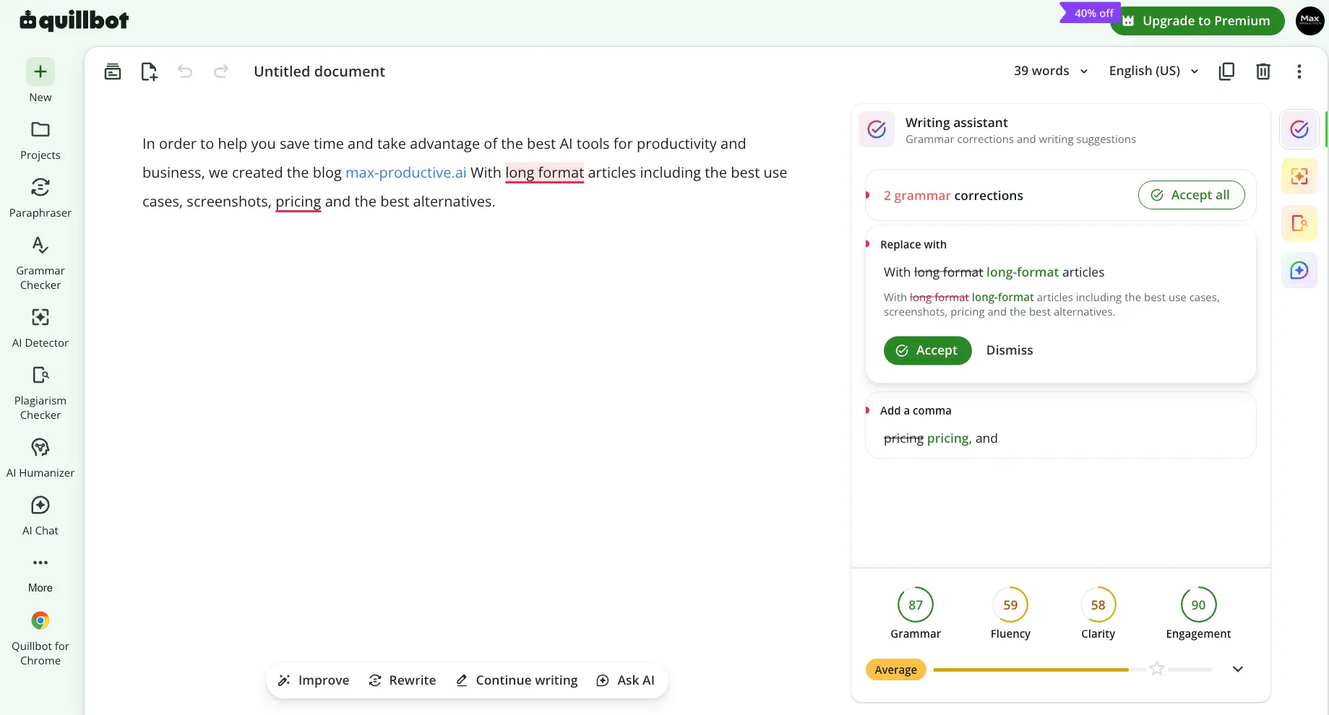
Task: Copy document text with copy icon
Action: click(x=1226, y=71)
